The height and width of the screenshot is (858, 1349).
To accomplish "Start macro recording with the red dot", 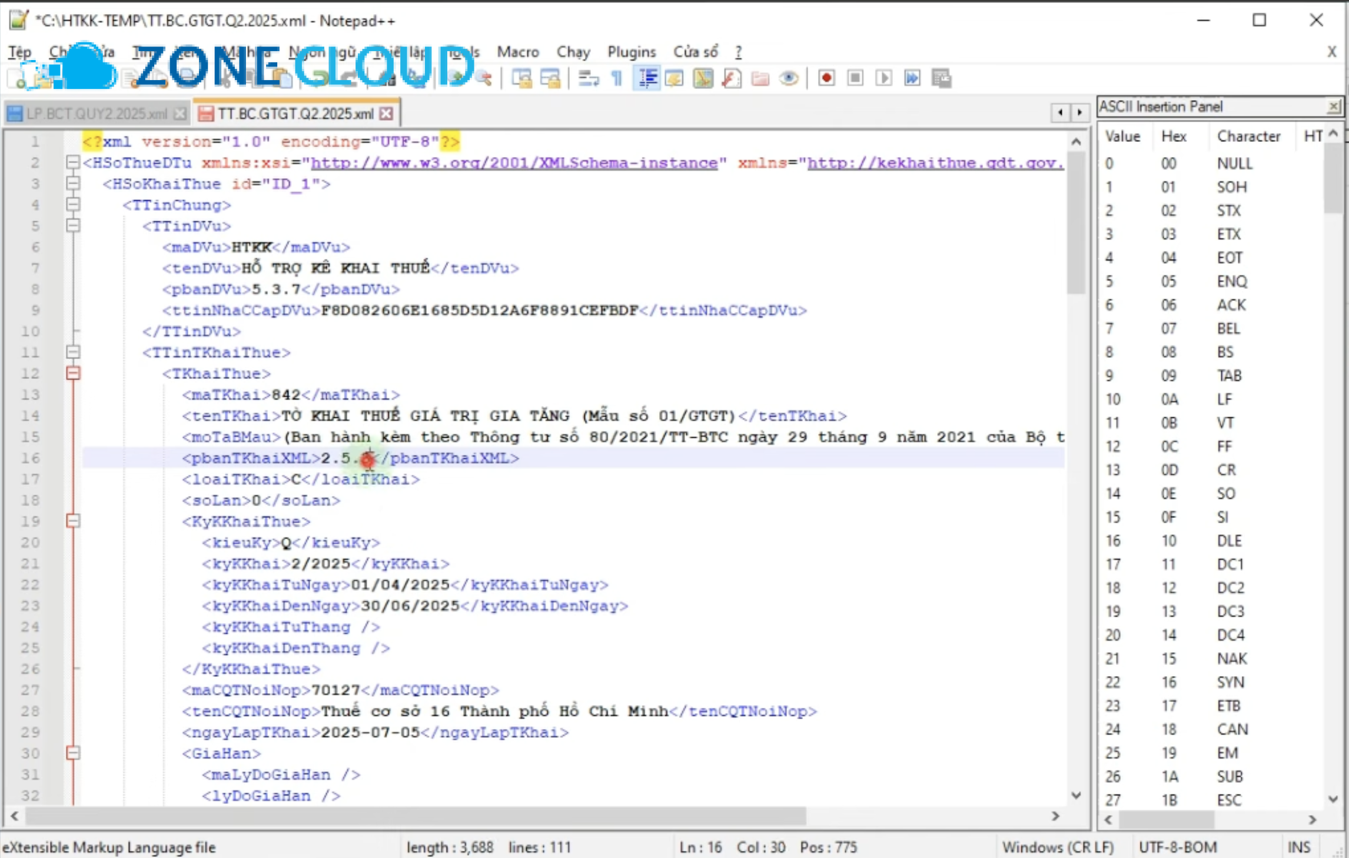I will [x=826, y=78].
